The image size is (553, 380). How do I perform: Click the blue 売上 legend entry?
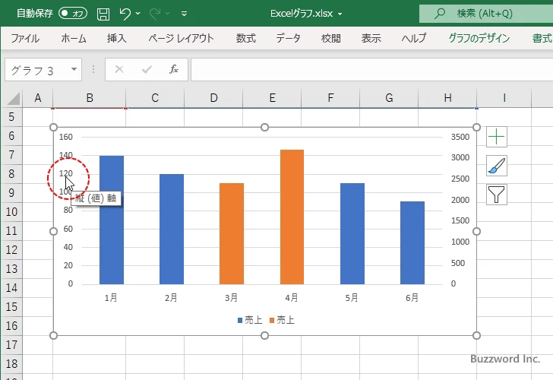[250, 320]
